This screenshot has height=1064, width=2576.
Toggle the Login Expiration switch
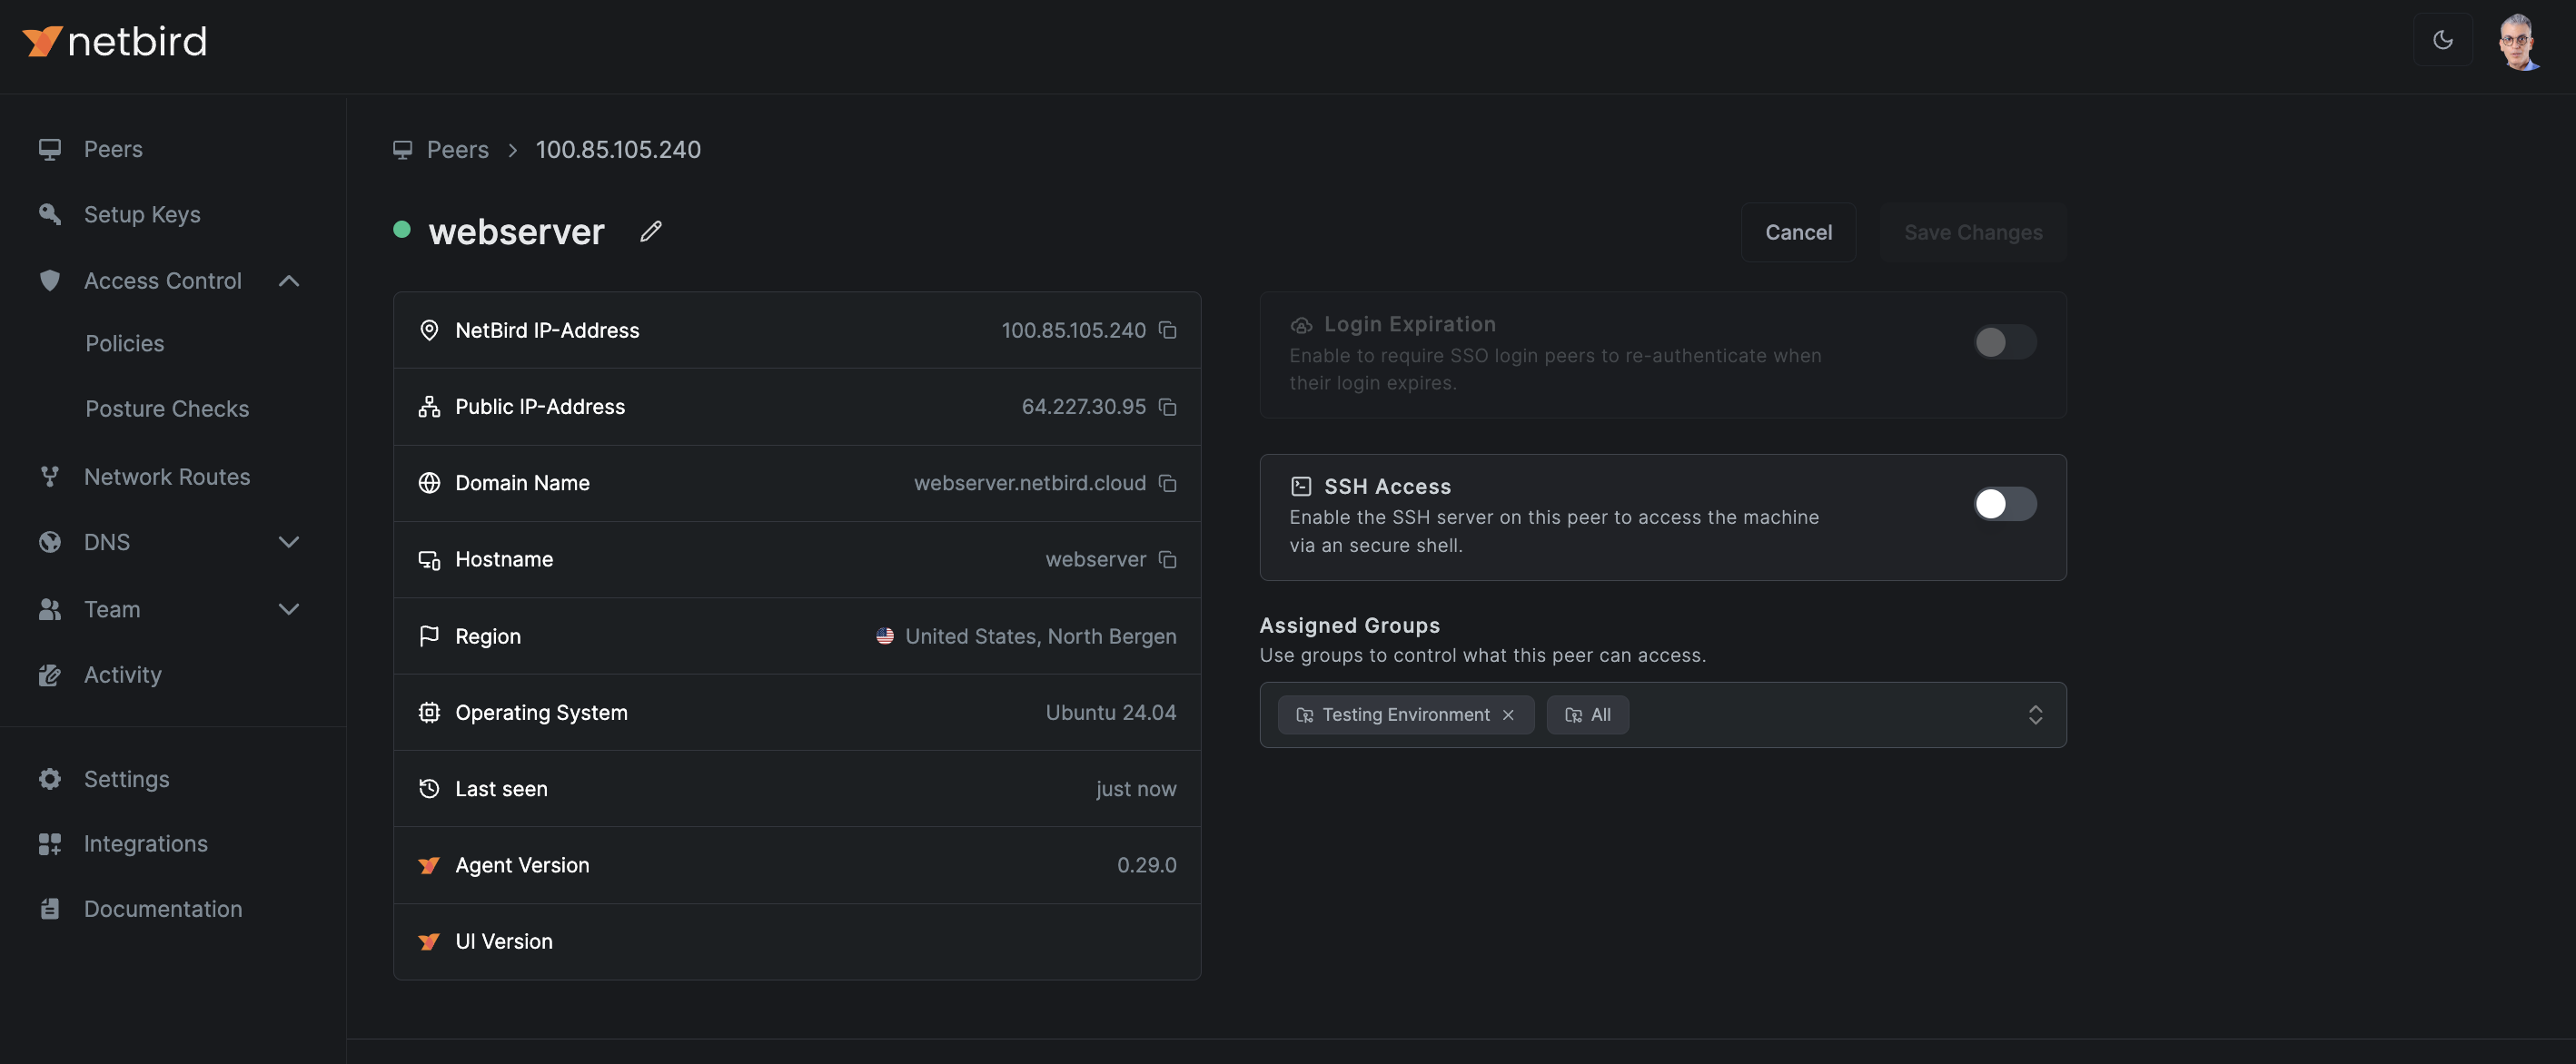[2004, 342]
